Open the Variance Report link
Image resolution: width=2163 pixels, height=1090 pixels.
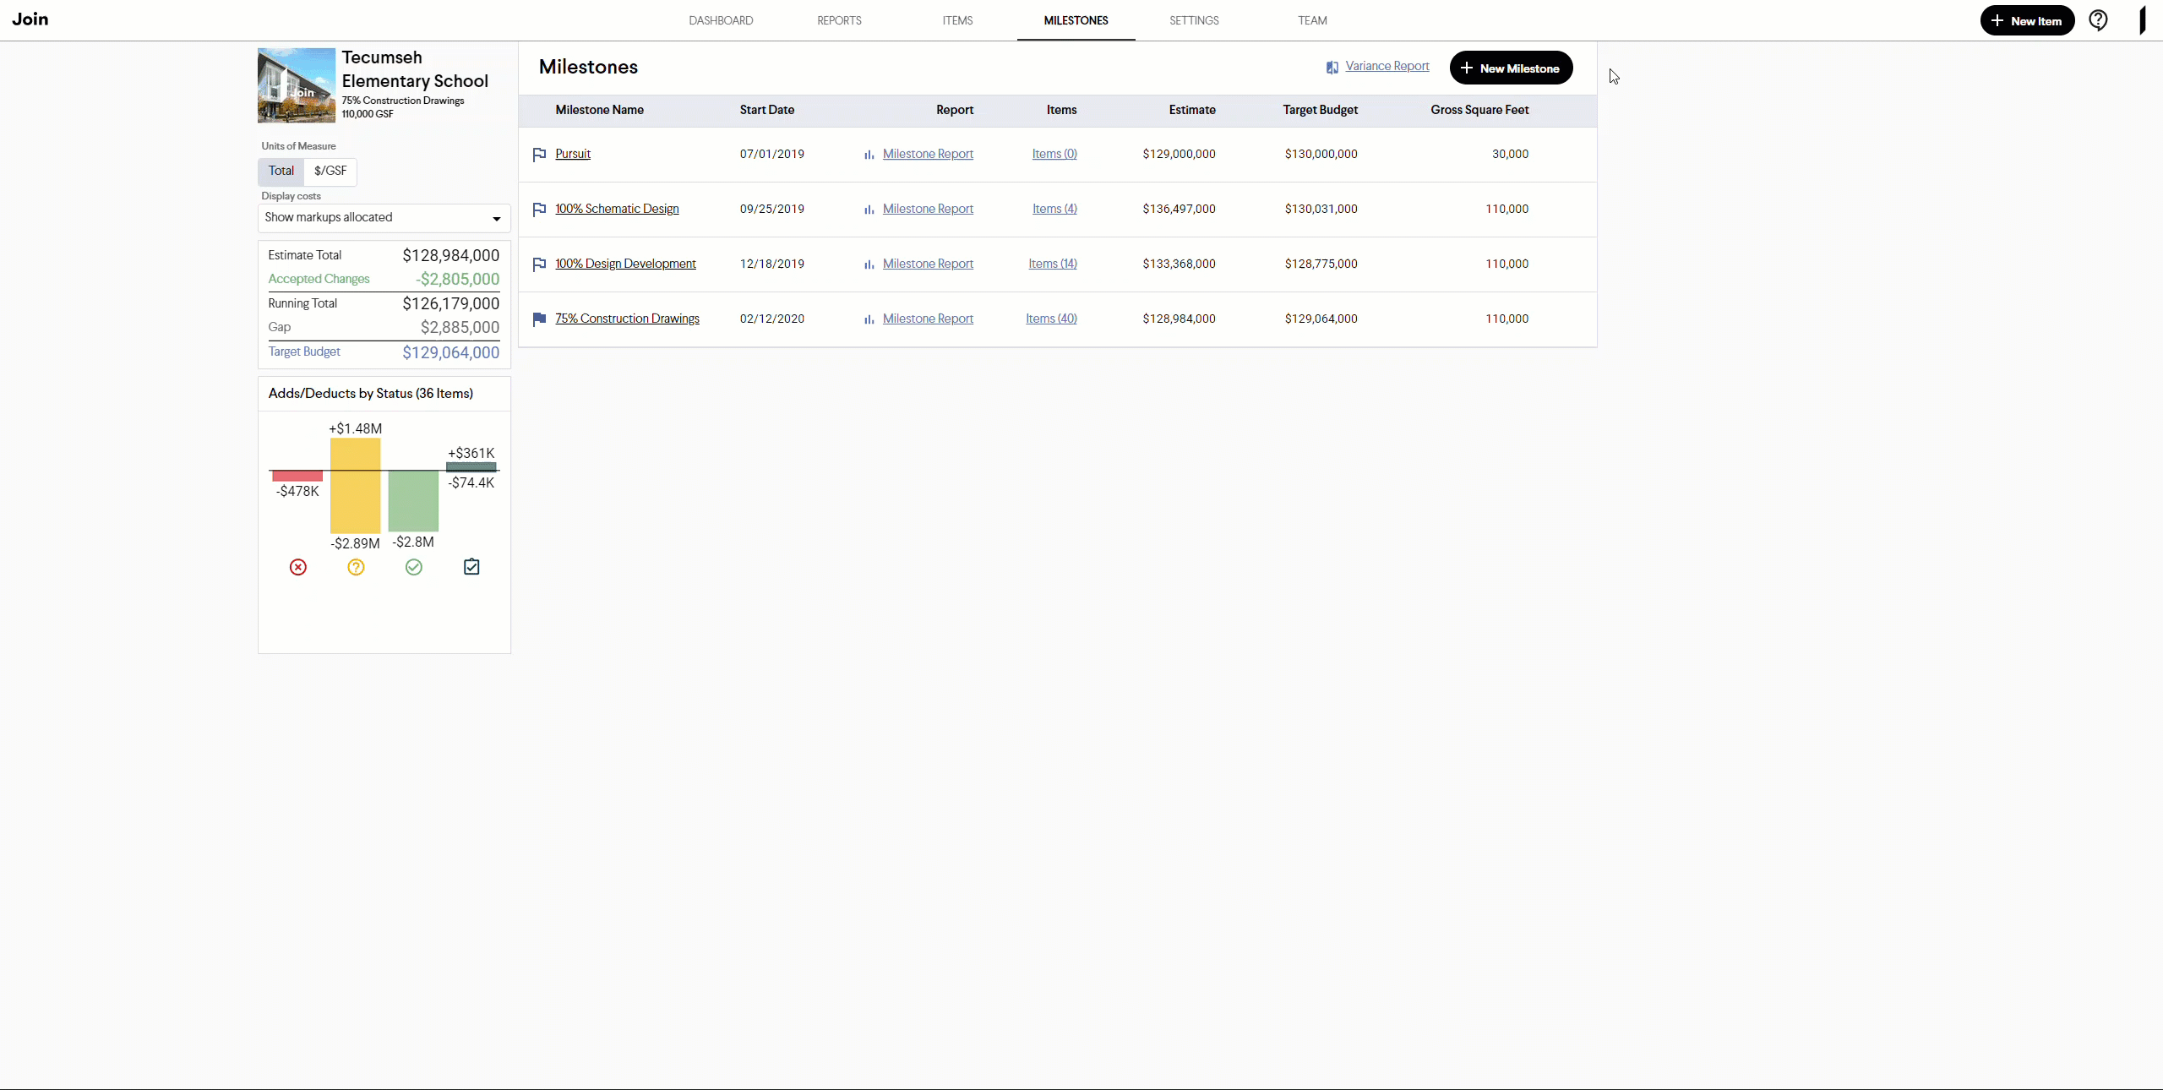pyautogui.click(x=1387, y=66)
